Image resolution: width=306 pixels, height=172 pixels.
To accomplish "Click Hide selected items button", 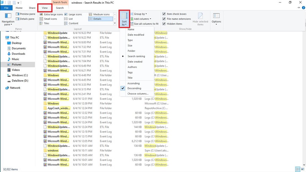I will [200, 19].
